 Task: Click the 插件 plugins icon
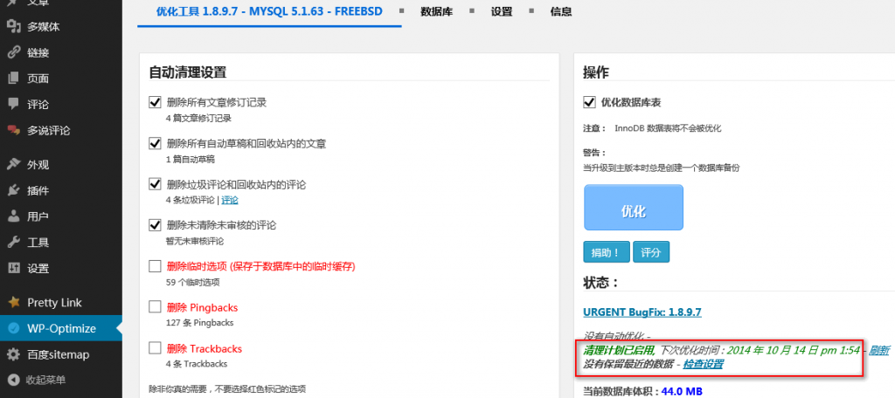(13, 190)
